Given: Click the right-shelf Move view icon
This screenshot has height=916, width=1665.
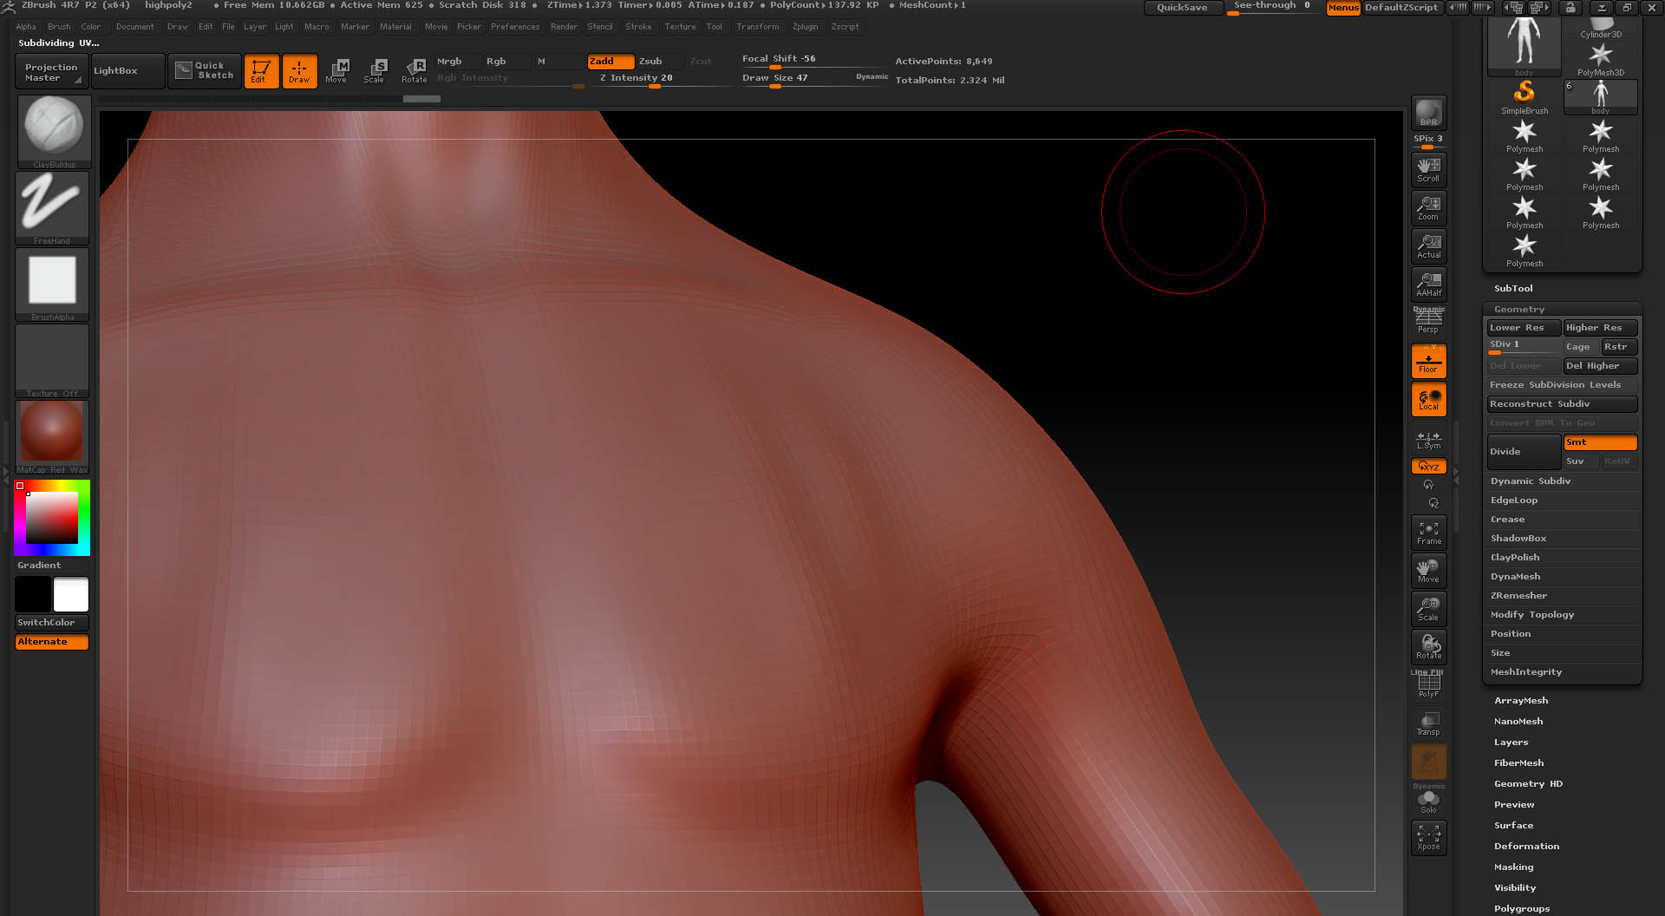Looking at the screenshot, I should pos(1428,570).
